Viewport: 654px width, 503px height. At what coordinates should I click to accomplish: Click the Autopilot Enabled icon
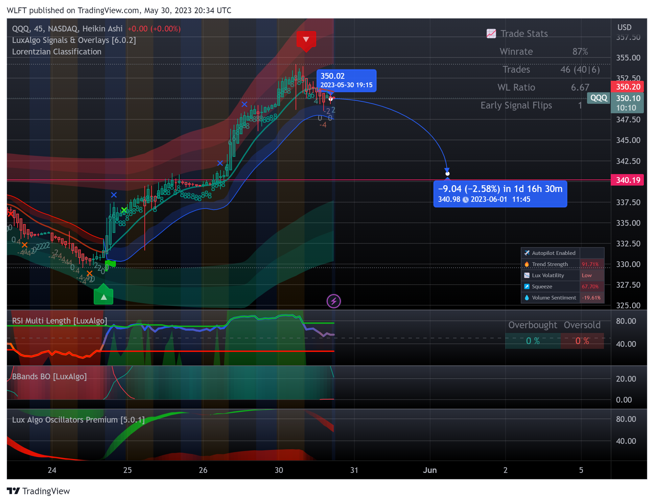coord(527,253)
